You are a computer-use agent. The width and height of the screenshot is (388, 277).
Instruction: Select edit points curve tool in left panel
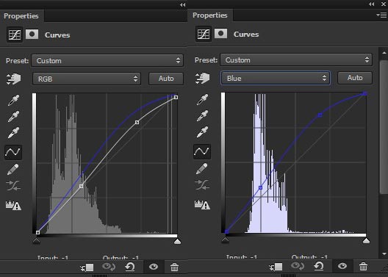13,152
